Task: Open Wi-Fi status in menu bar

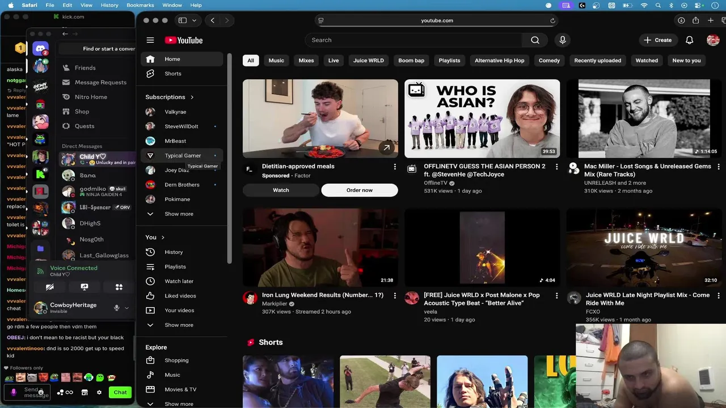Action: pyautogui.click(x=644, y=5)
